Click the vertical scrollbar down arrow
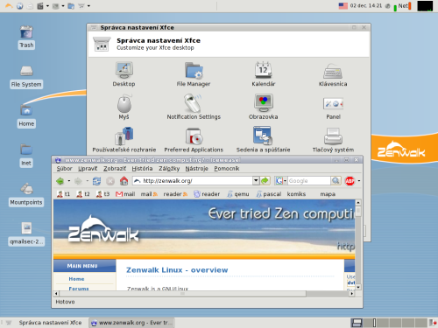The width and height of the screenshot is (438, 328). 358,287
